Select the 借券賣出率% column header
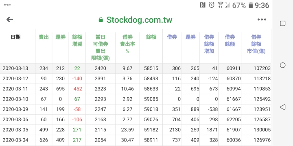The image size is (293, 146). [127, 44]
